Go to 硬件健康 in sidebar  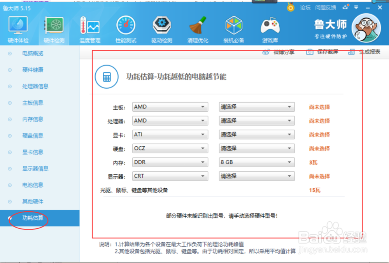coord(33,70)
